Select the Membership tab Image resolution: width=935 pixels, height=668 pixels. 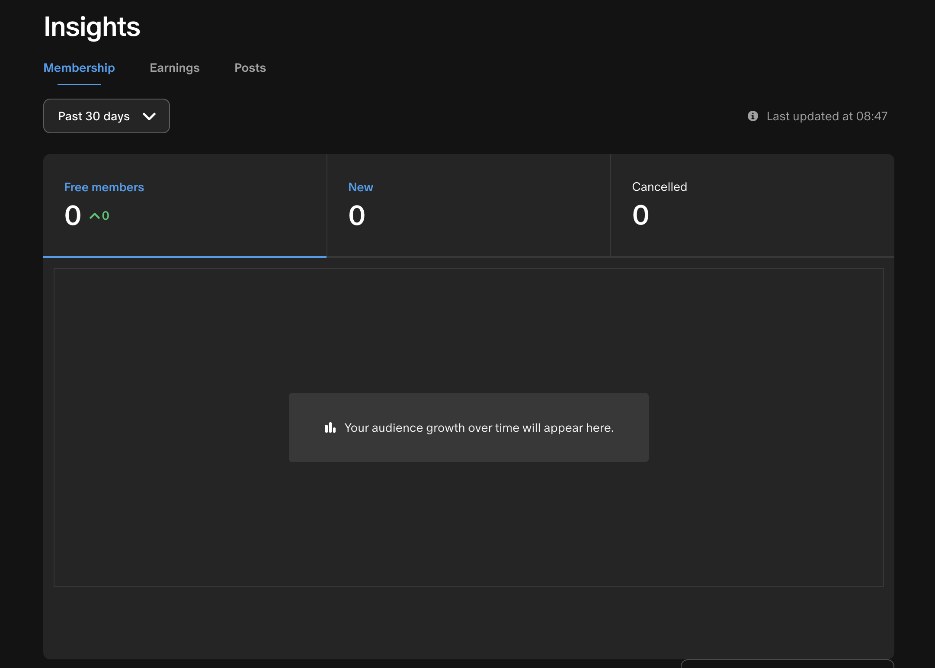(x=79, y=68)
